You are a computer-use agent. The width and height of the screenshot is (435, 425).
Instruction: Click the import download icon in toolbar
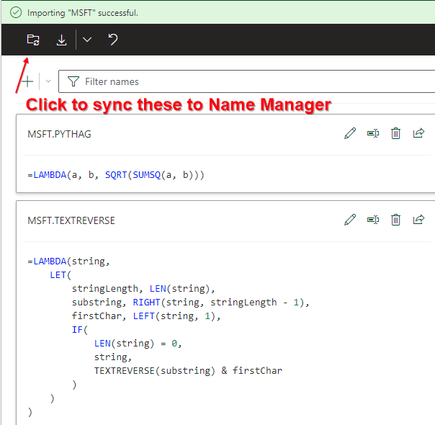coord(61,40)
